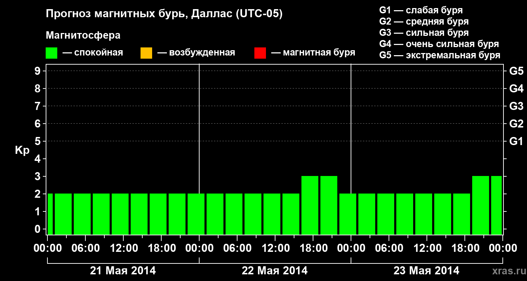Viewport: 527px width, 281px height.
Task: Click the 06:00 time label of 23 May
Action: point(389,248)
